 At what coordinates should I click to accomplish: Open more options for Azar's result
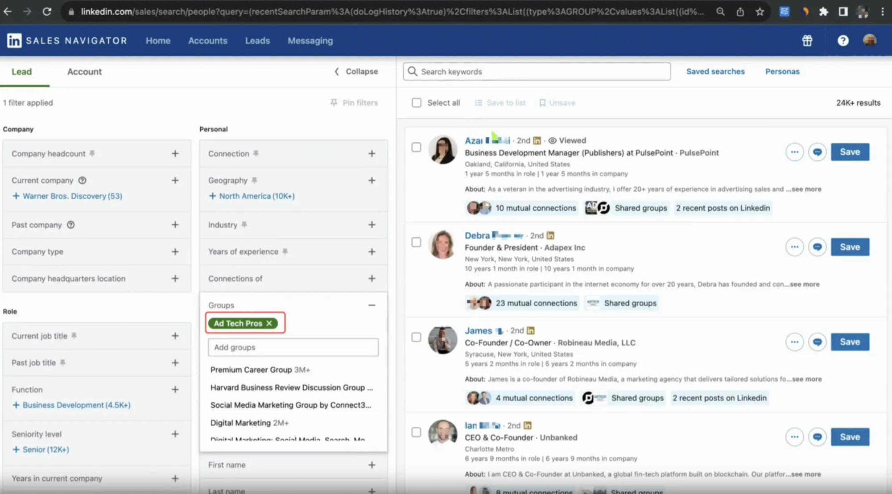pyautogui.click(x=795, y=152)
